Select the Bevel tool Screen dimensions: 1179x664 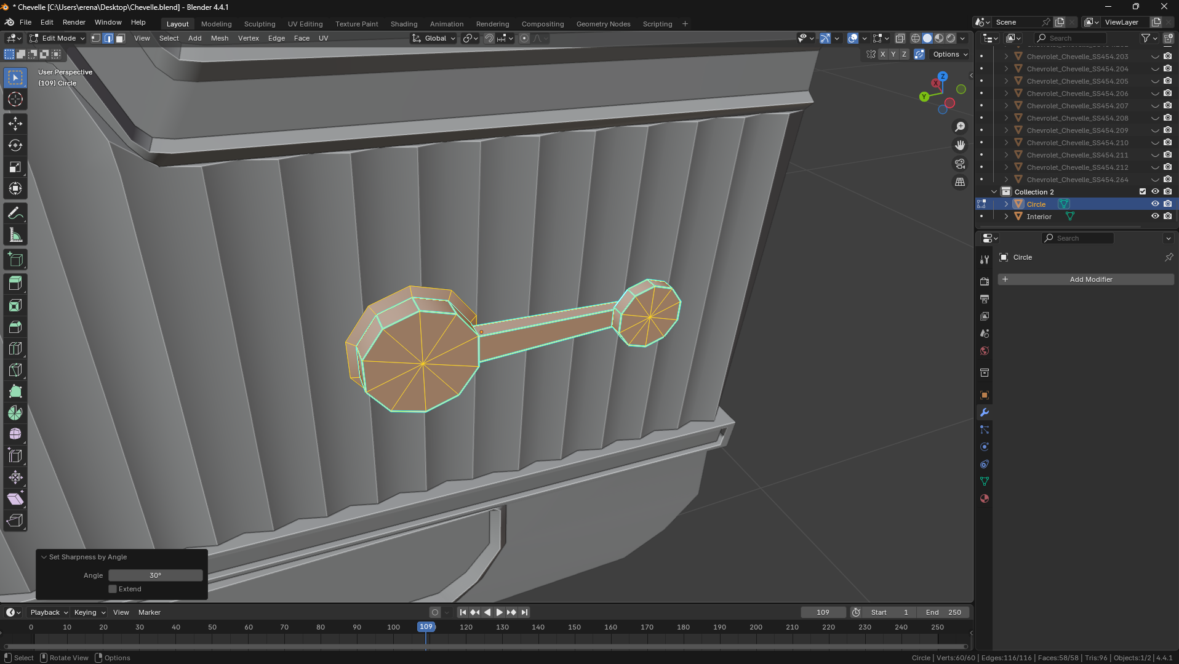pyautogui.click(x=15, y=327)
